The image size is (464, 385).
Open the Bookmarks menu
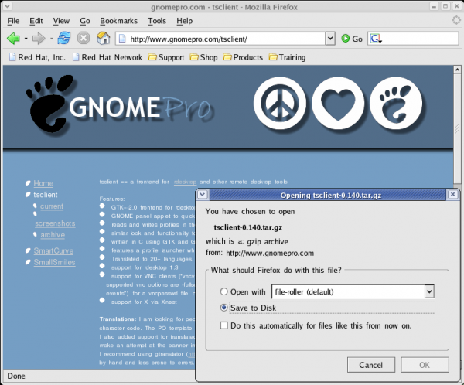pos(118,21)
